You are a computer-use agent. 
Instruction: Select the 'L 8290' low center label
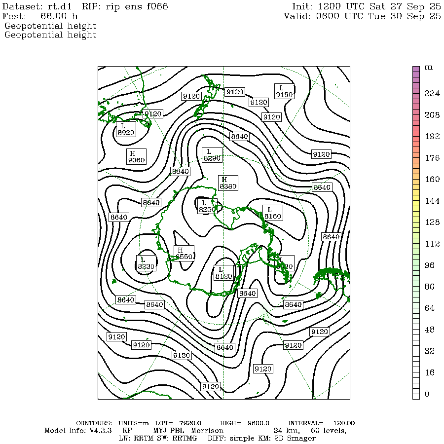click(x=212, y=155)
